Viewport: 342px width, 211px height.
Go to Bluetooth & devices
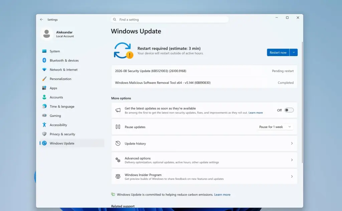pyautogui.click(x=72, y=60)
